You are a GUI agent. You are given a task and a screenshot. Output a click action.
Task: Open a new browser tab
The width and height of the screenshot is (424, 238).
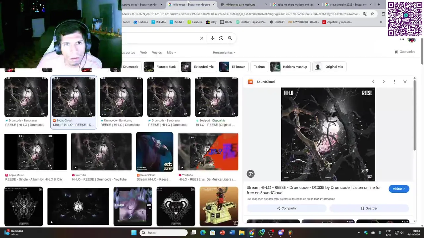pyautogui.click(x=379, y=4)
